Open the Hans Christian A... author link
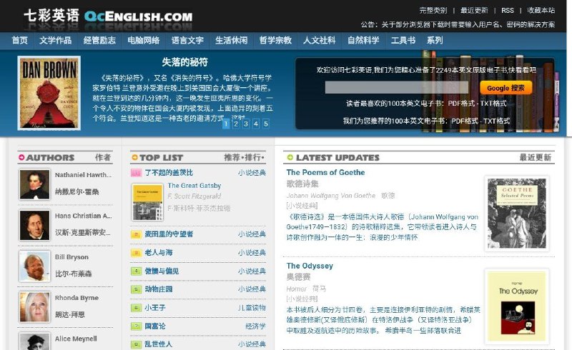Image resolution: width=572 pixels, height=350 pixels. click(83, 216)
